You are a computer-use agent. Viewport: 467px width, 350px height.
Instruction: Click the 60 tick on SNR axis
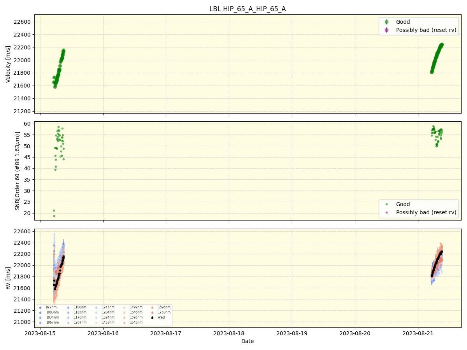pyautogui.click(x=28, y=124)
